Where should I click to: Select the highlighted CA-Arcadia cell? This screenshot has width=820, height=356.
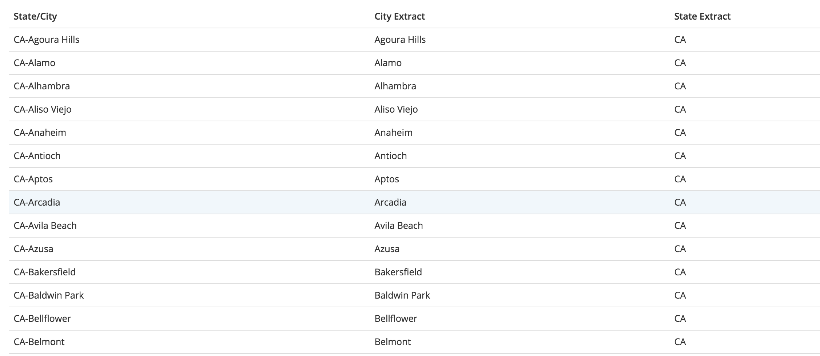click(37, 202)
